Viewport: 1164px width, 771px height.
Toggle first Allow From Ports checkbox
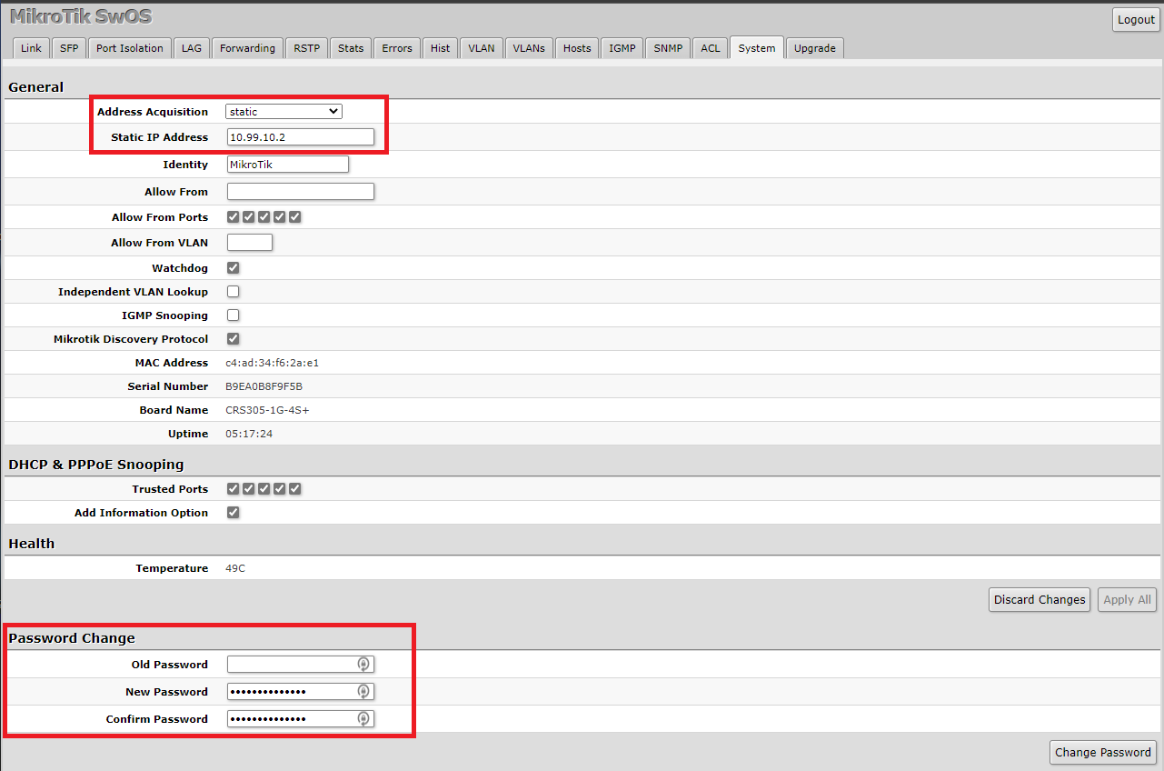pos(234,217)
